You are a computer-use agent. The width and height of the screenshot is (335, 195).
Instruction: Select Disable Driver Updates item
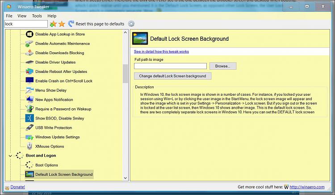tap(55, 62)
